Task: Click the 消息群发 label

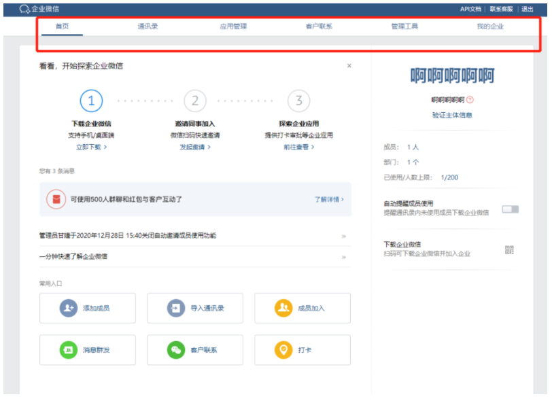Action: pos(96,350)
